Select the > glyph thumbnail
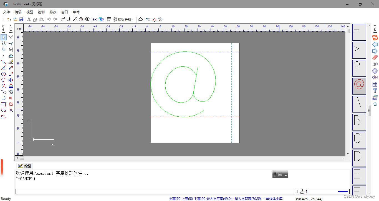Screen dimensions: 379x201 359,50
